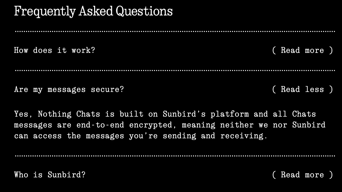Select the "How does it work?" question text
342x192 pixels.
pos(54,50)
